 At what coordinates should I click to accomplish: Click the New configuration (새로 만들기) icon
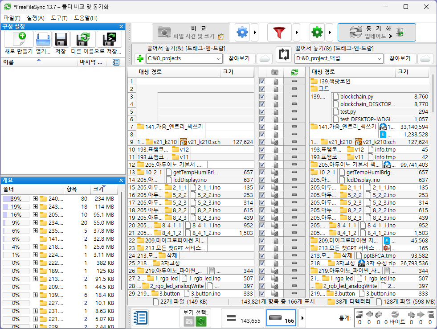coord(19,39)
